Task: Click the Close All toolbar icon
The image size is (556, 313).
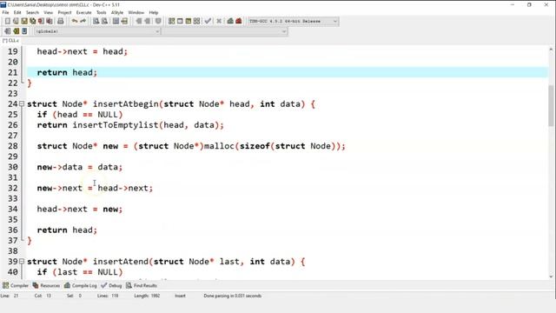Action: click(x=50, y=21)
